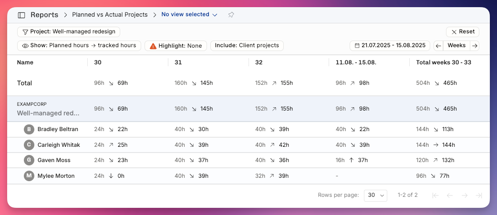Image resolution: width=497 pixels, height=215 pixels.
Task: Expand the No view selected dropdown
Action: point(189,15)
